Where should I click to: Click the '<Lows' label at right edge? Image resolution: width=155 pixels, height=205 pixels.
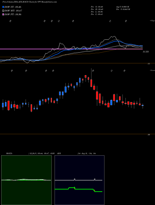coord(152,70)
